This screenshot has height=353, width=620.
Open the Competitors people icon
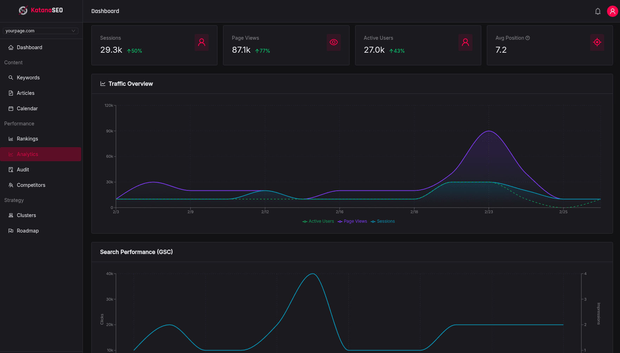click(x=11, y=185)
